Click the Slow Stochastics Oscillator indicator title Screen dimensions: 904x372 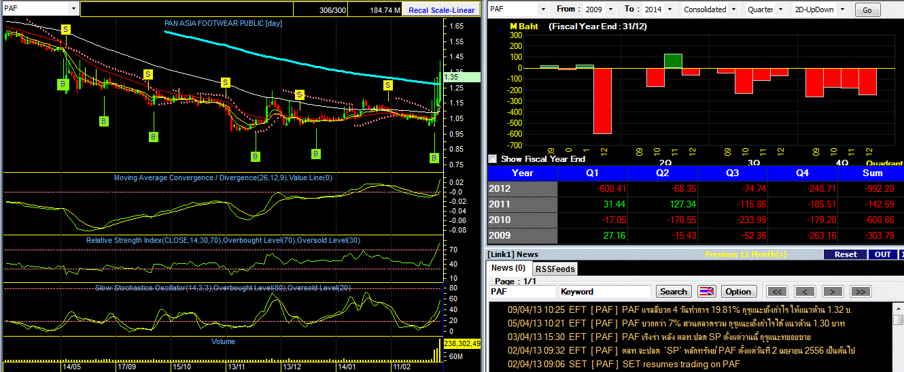tap(223, 288)
